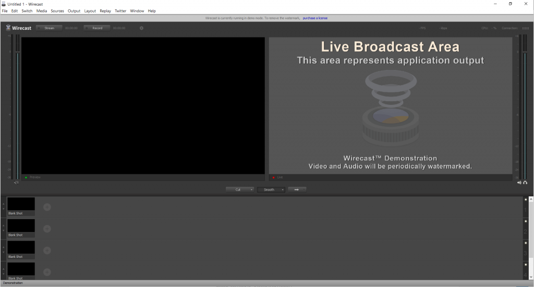Image resolution: width=534 pixels, height=287 pixels.
Task: Mute the live output speaker icon
Action: (x=519, y=183)
